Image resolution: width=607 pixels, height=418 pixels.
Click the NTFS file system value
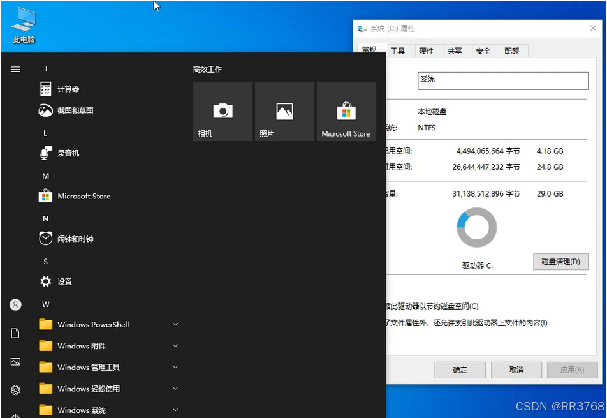427,128
